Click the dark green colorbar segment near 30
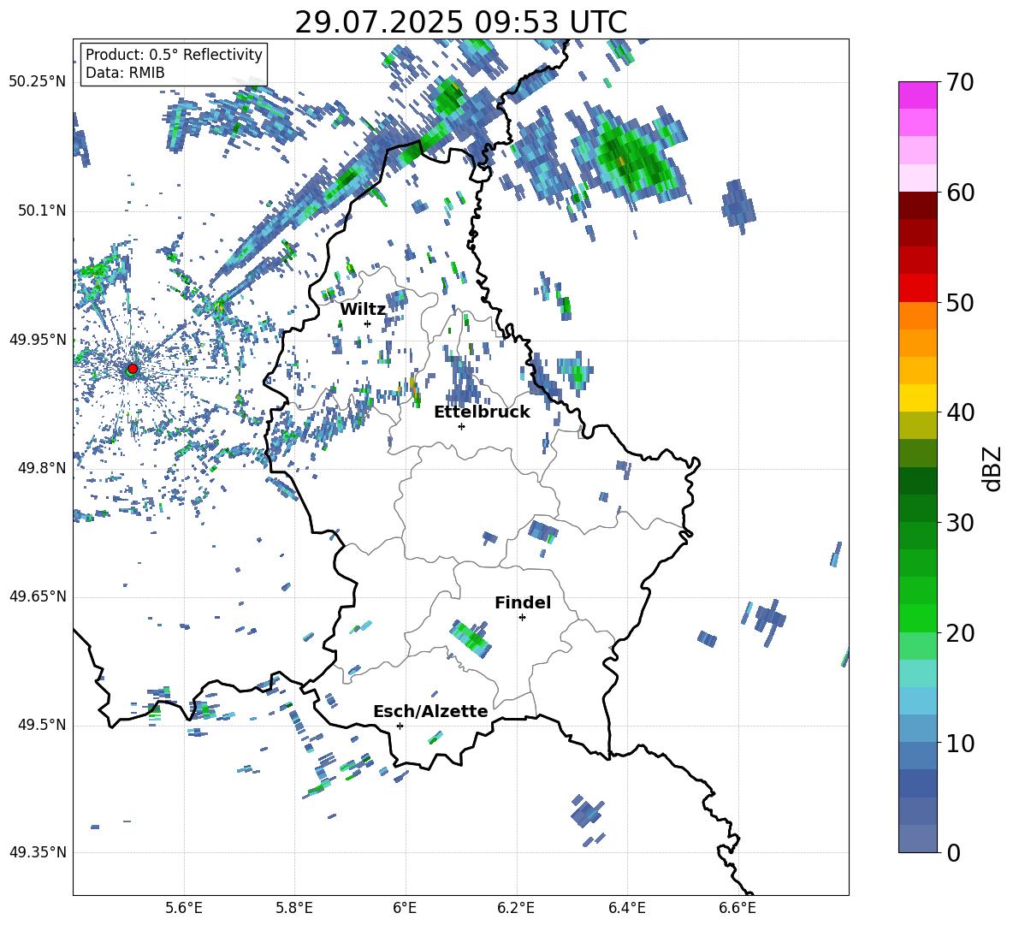The image size is (1013, 925). point(917,508)
